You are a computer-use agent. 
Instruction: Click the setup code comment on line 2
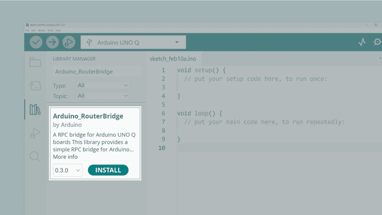click(x=255, y=79)
